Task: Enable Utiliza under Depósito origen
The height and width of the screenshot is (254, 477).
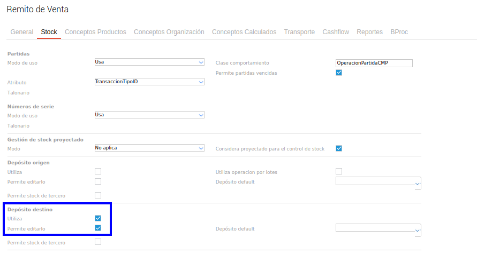Action: pyautogui.click(x=98, y=171)
